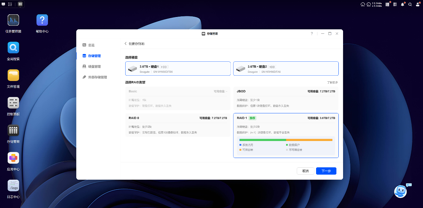Click the 下一步 button

(x=326, y=171)
